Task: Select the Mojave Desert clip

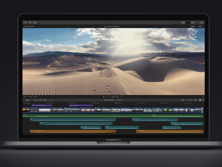Action: [x=116, y=110]
